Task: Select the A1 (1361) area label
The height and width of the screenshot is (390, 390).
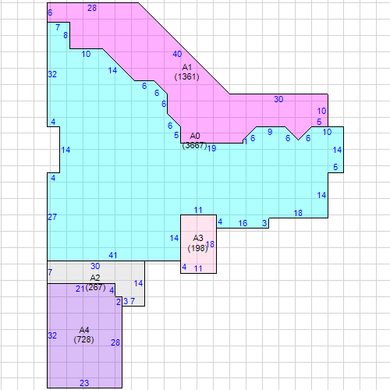Action: (x=187, y=73)
